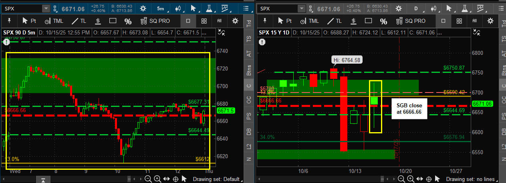Click the chart style candlestick icon in right chart
The image size is (506, 183).
click(x=433, y=8)
